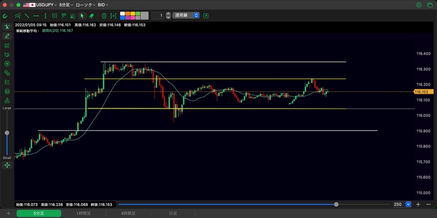437x218 pixels.
Task: Select the vertical line drawing tool
Action: (x=45, y=16)
